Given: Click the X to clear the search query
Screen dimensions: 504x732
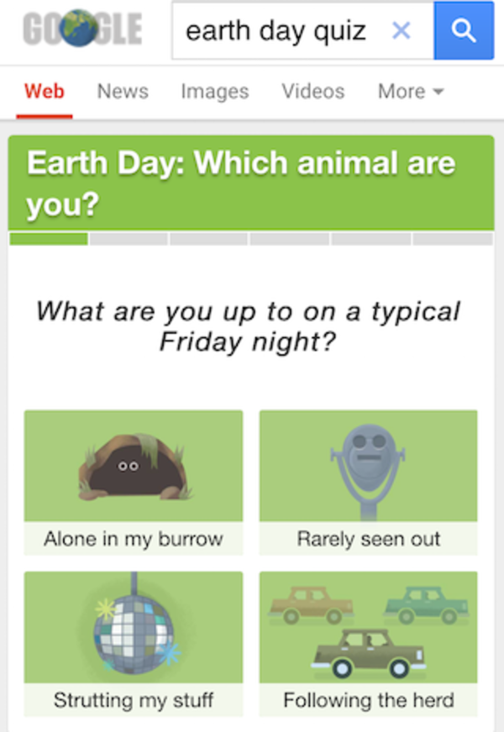Looking at the screenshot, I should pos(402,30).
